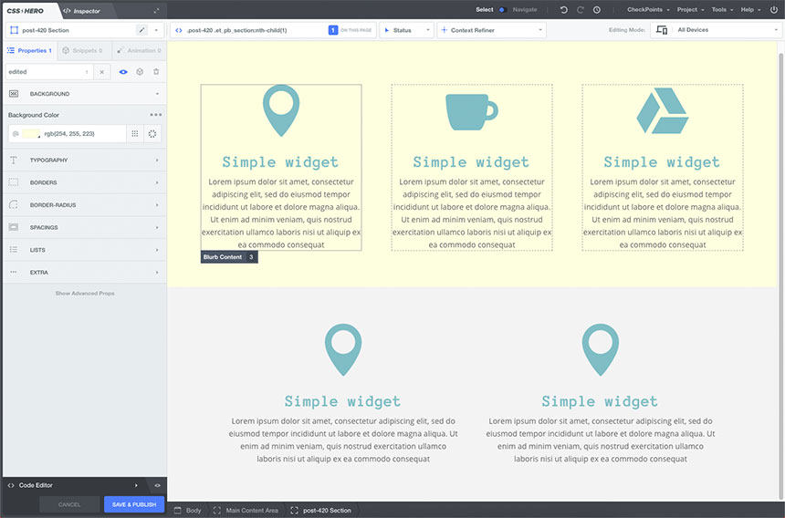The image size is (785, 518).
Task: Click the map pin icon in first blurb
Action: 281,110
